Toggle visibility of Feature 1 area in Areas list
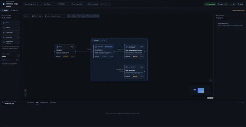The width and height of the screenshot is (246, 127). click(x=17, y=60)
